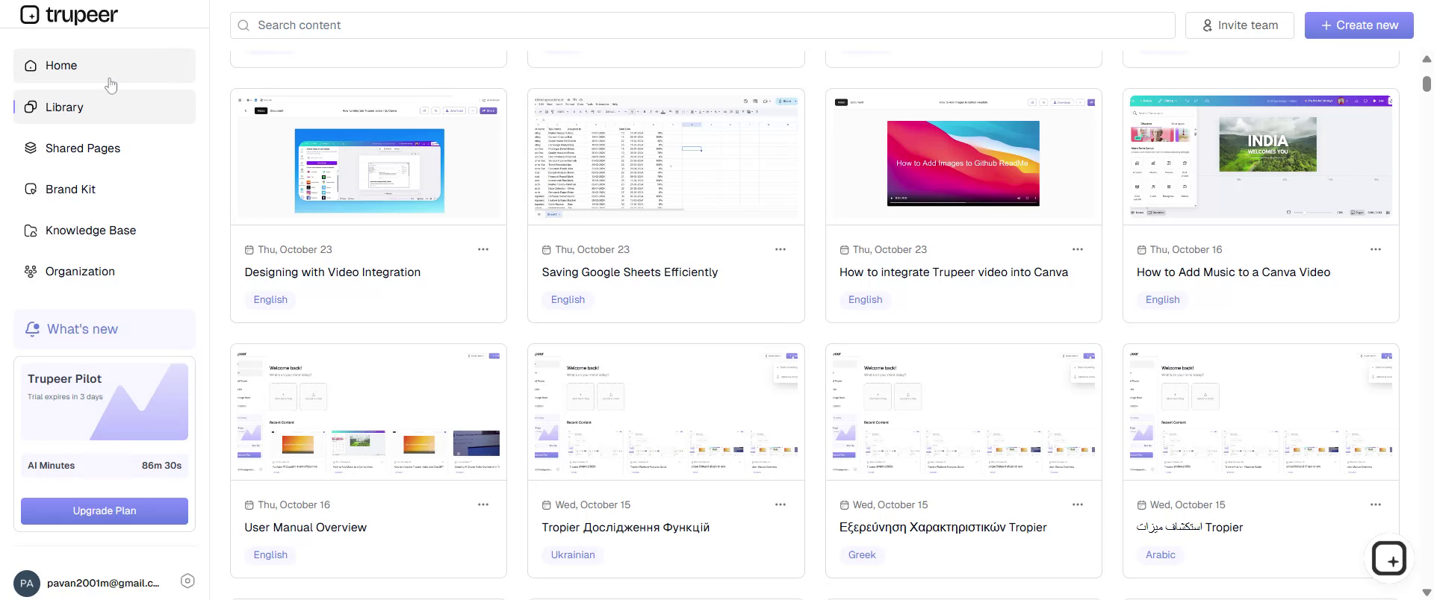Open User Manual Overview thumbnail
The height and width of the screenshot is (600, 1434).
click(368, 412)
